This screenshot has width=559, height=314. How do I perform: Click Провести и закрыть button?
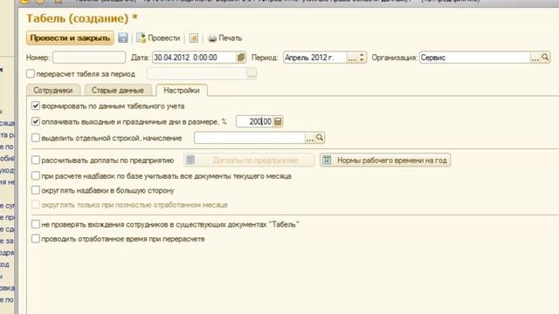coord(70,38)
